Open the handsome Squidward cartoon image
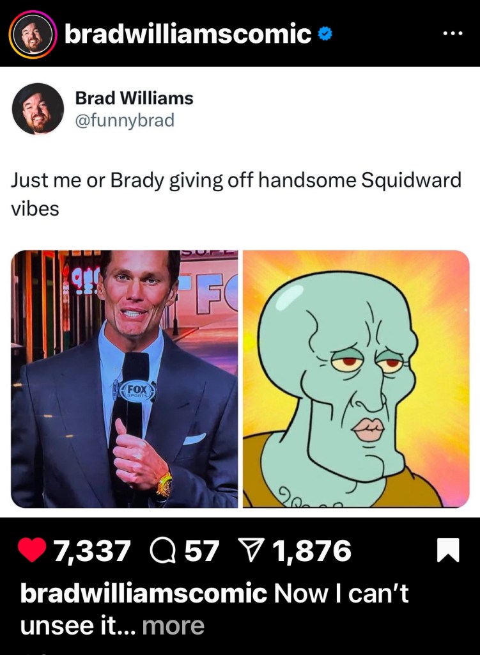Image resolution: width=480 pixels, height=655 pixels. pyautogui.click(x=356, y=379)
